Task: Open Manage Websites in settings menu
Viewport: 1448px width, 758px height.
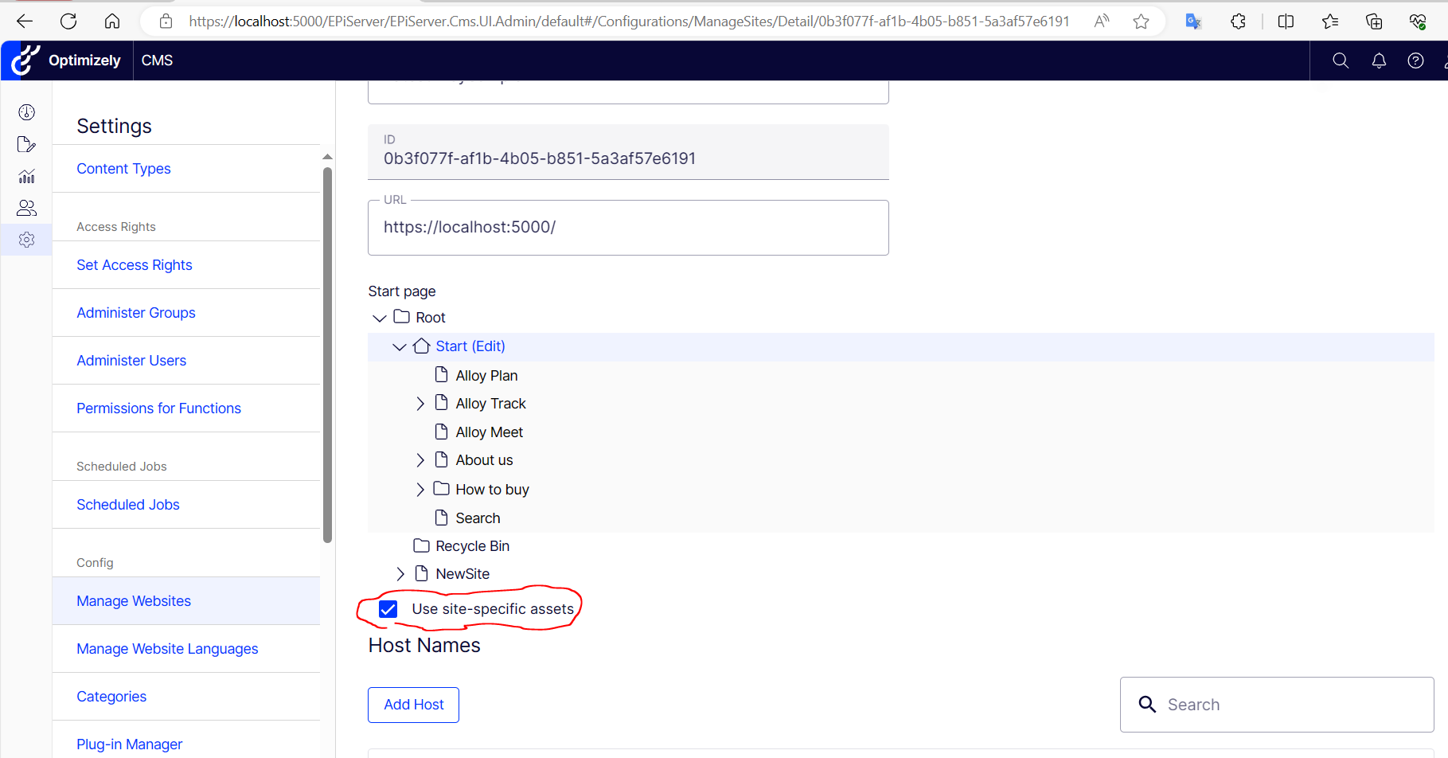Action: (x=134, y=601)
